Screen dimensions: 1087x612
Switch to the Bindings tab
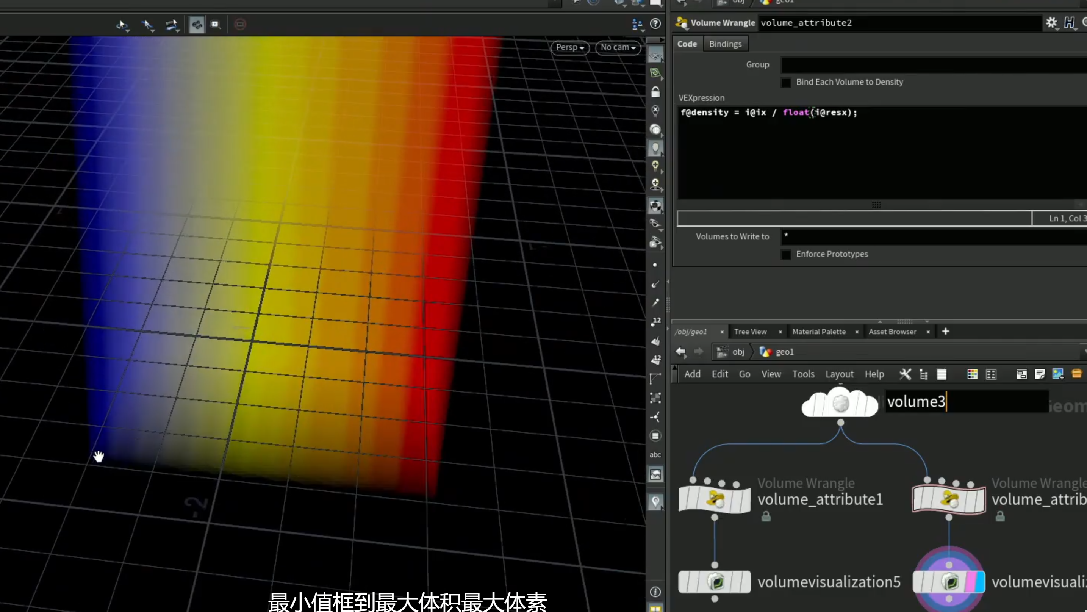click(725, 44)
